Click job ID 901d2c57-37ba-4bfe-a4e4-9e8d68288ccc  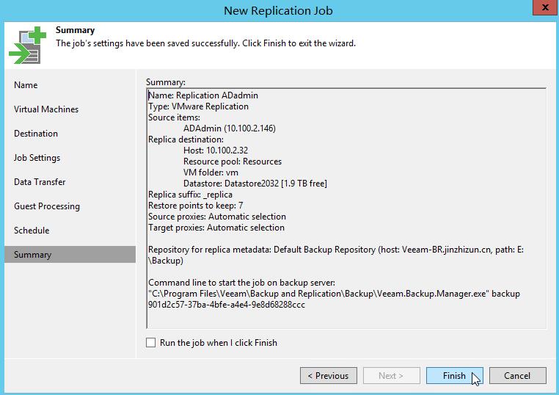pyautogui.click(x=227, y=305)
